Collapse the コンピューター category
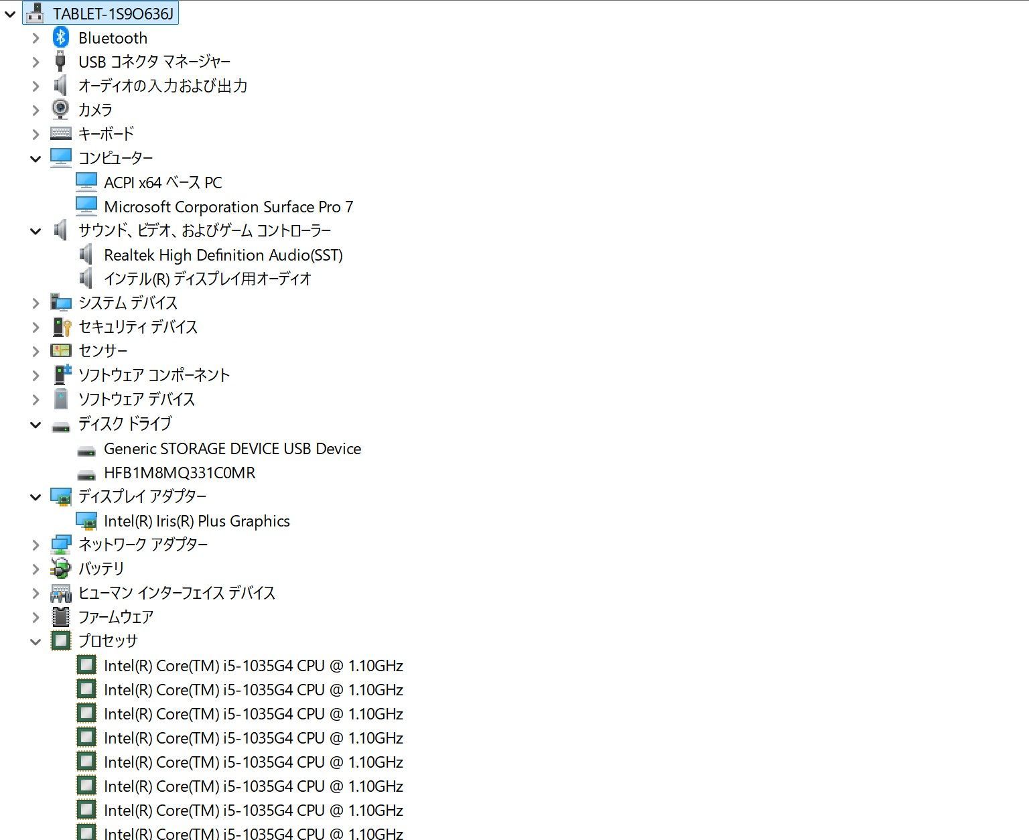Screen dimensions: 1029x840 pyautogui.click(x=36, y=159)
